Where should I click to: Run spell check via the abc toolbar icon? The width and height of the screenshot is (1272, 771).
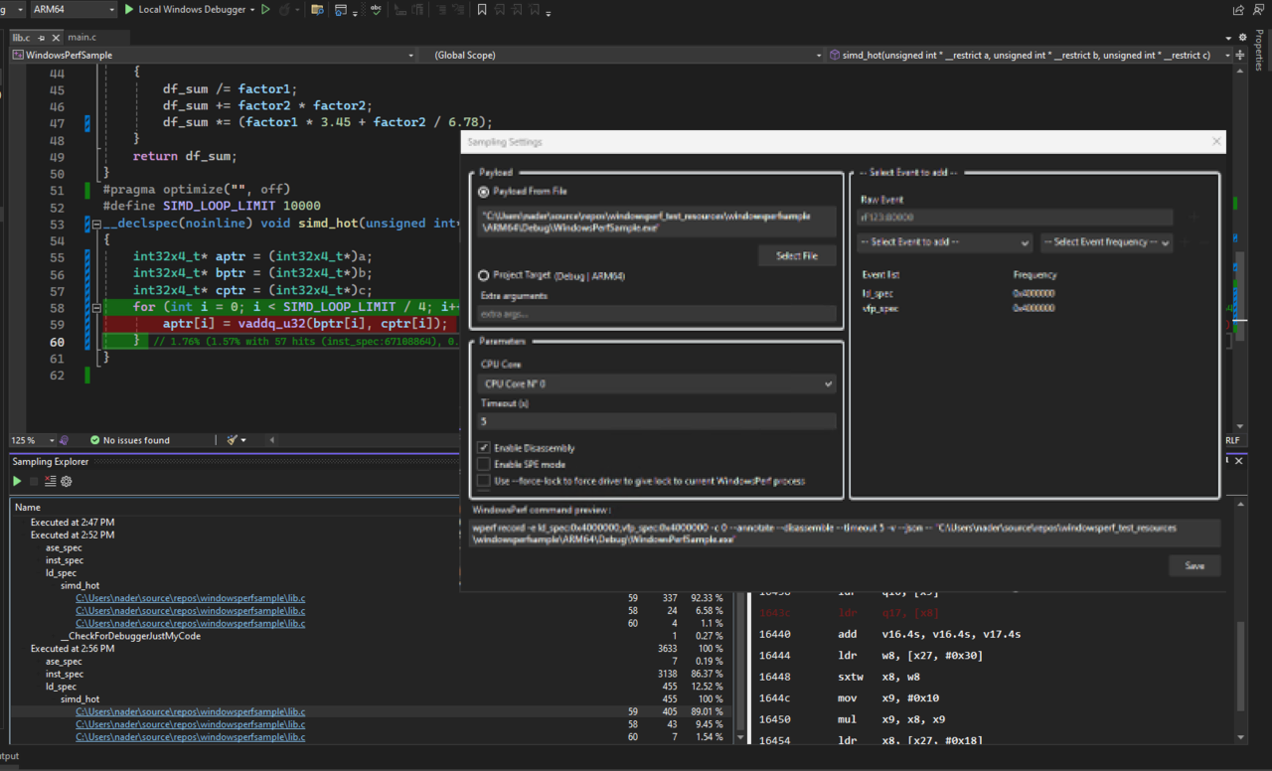375,10
